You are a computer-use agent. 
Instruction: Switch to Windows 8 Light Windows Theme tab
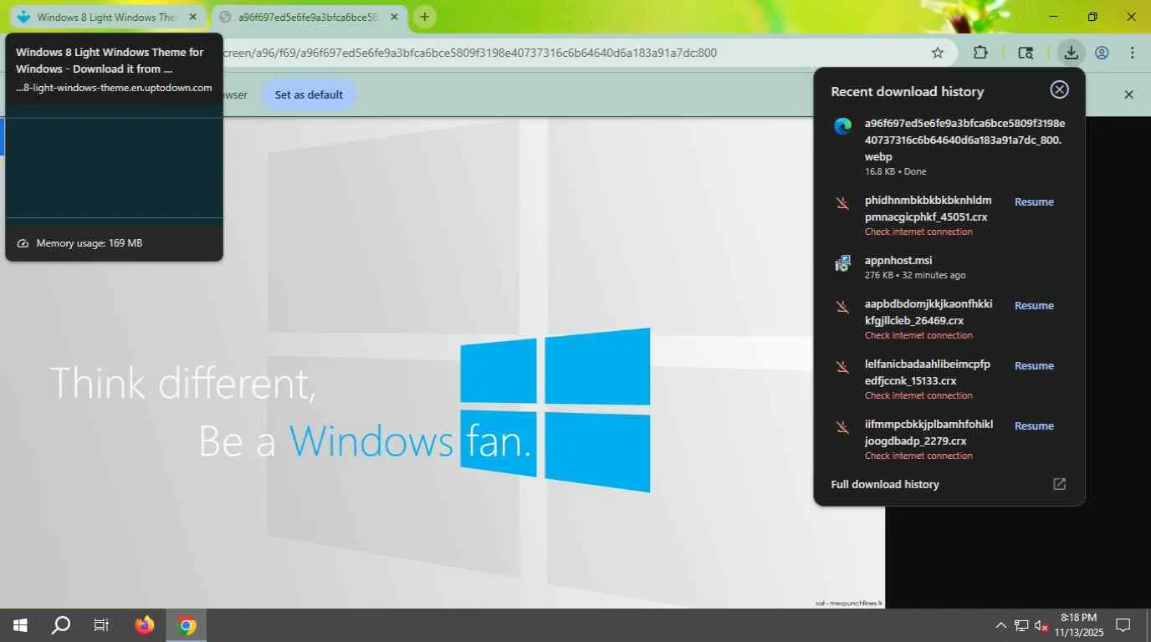107,17
